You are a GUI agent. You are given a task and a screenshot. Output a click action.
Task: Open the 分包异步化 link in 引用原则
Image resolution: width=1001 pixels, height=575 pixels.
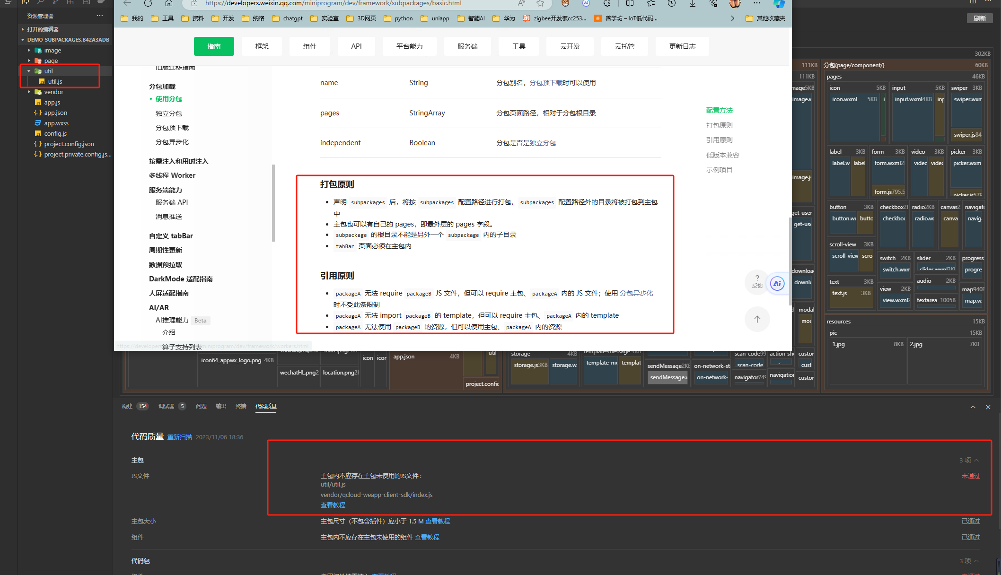coord(636,293)
